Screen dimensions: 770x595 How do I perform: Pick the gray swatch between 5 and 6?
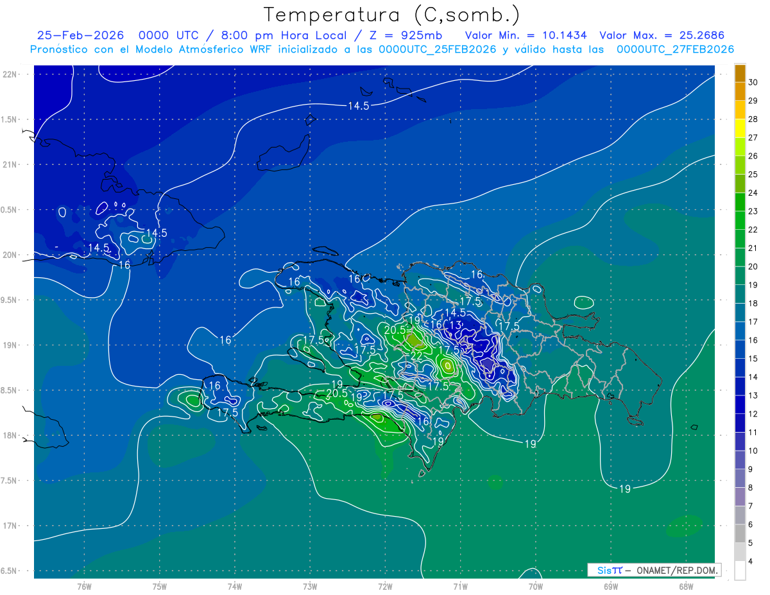[740, 533]
